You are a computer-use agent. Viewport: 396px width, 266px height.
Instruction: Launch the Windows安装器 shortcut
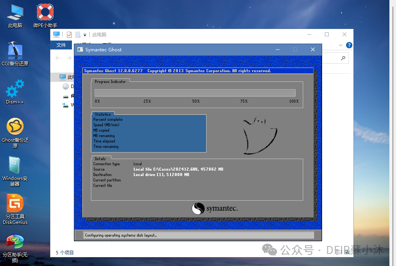15,171
